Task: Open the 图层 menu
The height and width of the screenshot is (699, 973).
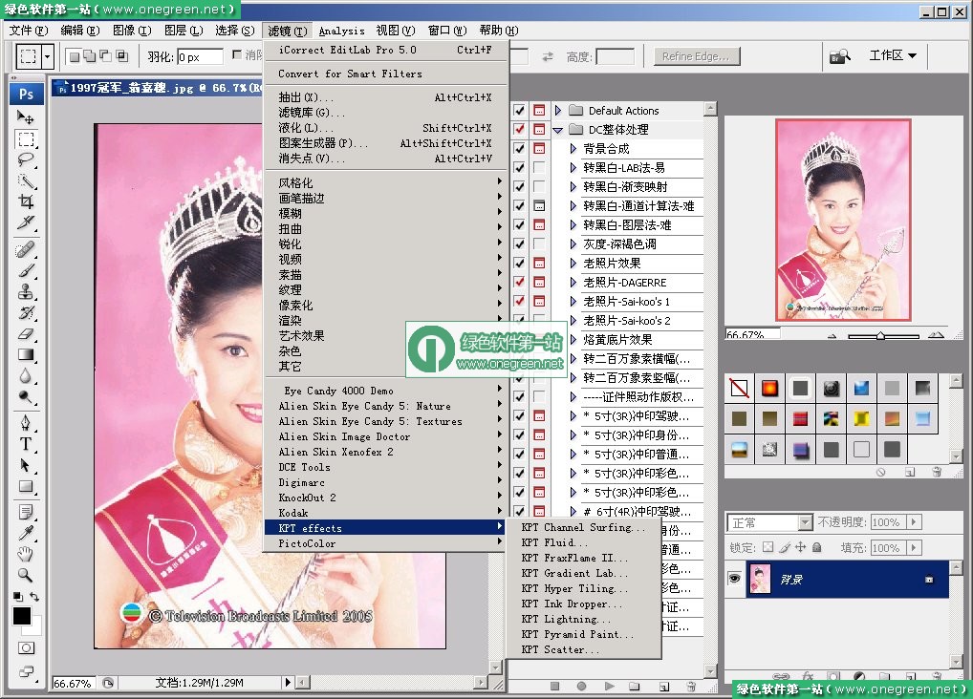Action: click(184, 31)
